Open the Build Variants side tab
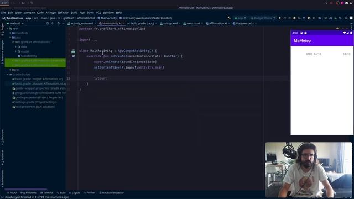Viewport: 354px width, 199px height. click(2, 179)
